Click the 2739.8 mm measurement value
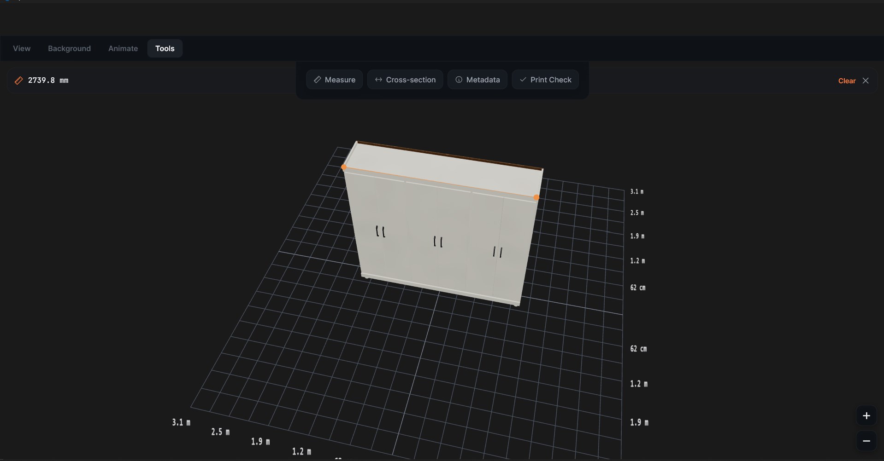Image resolution: width=884 pixels, height=461 pixels. coord(48,81)
